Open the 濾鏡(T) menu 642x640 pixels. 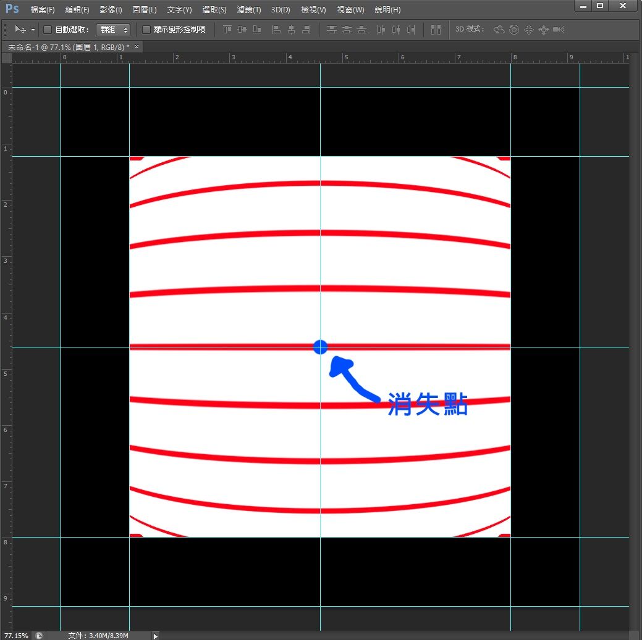click(x=249, y=10)
